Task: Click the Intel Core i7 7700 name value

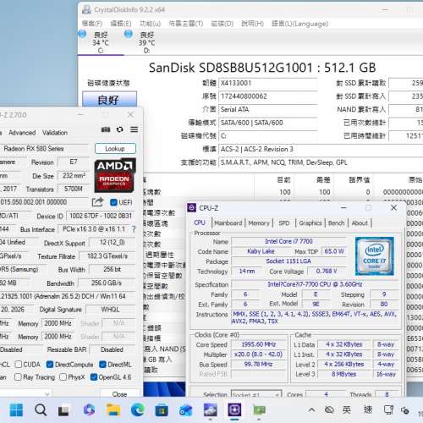Action: [288, 241]
